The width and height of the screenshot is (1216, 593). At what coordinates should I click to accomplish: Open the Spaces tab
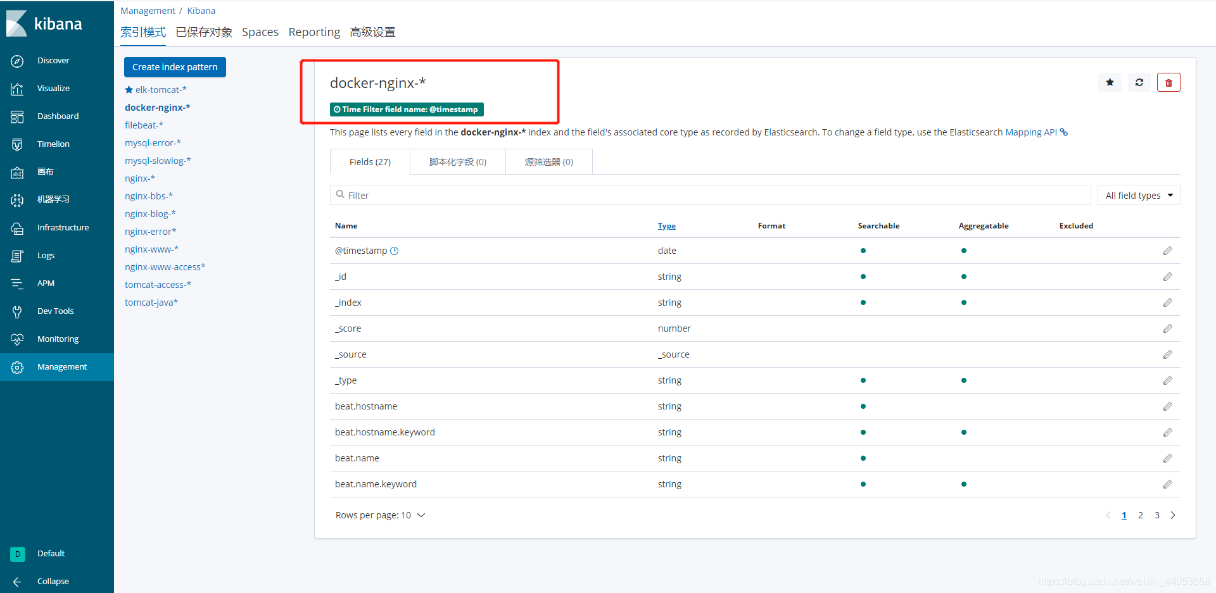click(x=260, y=32)
